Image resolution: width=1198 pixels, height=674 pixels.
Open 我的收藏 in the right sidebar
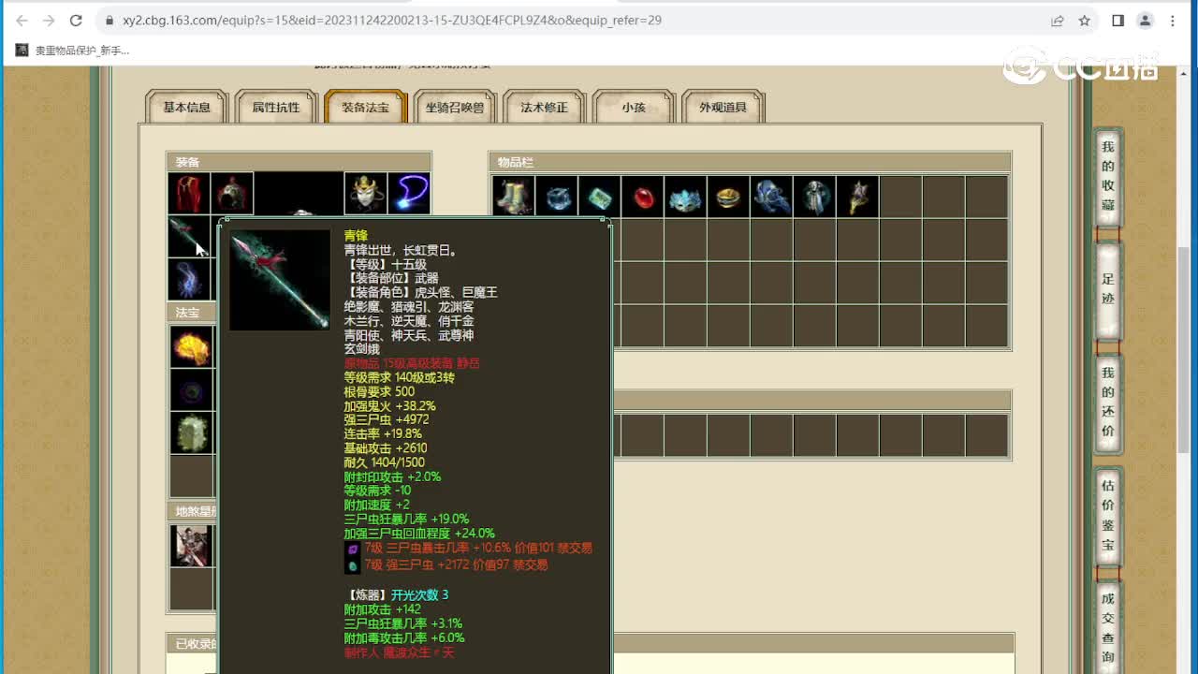(1108, 176)
